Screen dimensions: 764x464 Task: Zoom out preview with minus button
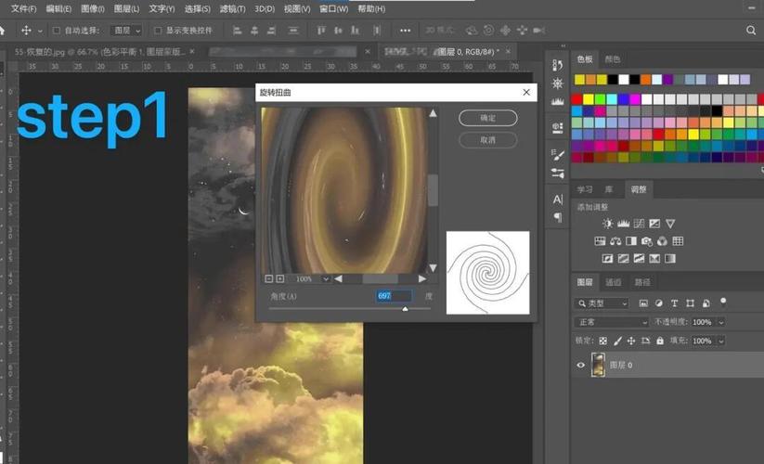point(269,278)
